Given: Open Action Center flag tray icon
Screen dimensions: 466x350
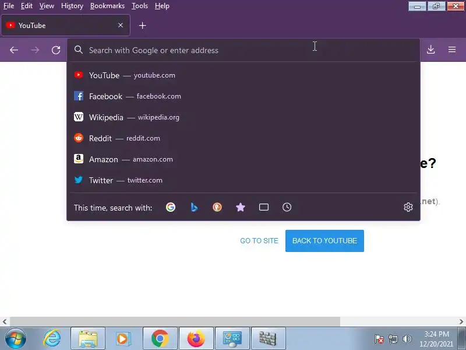Looking at the screenshot, I should [379, 339].
